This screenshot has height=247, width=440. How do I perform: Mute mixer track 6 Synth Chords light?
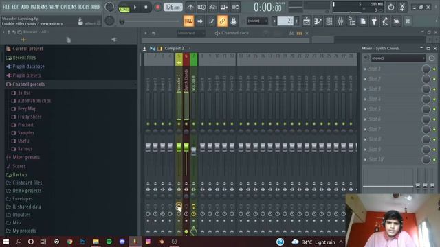[x=186, y=123]
